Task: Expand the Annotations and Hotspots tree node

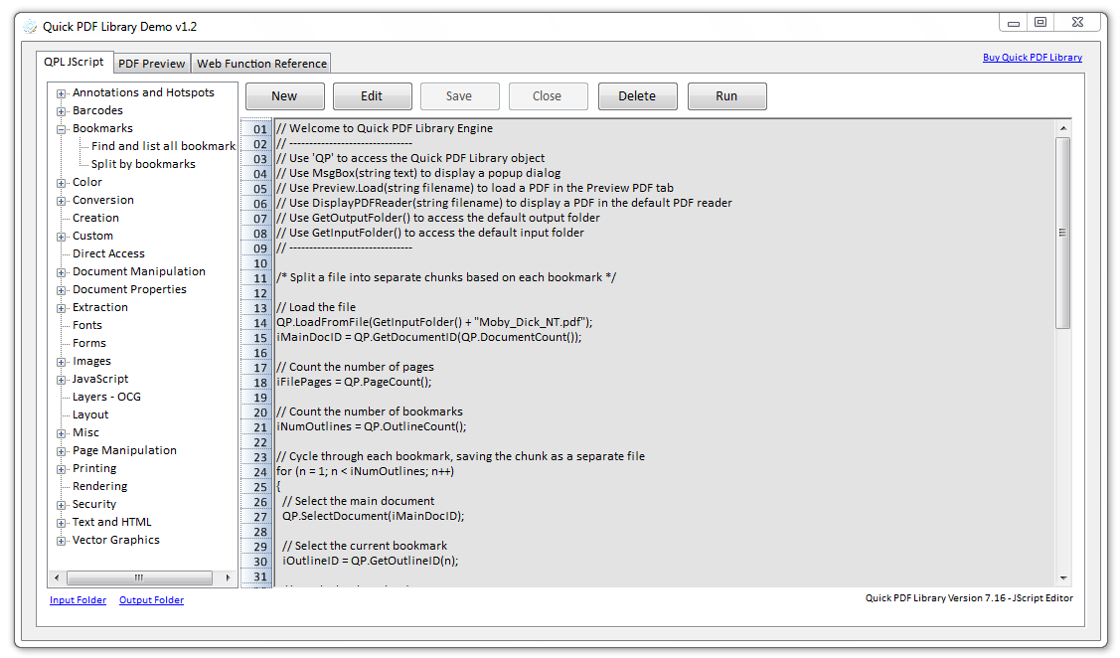Action: [x=62, y=93]
